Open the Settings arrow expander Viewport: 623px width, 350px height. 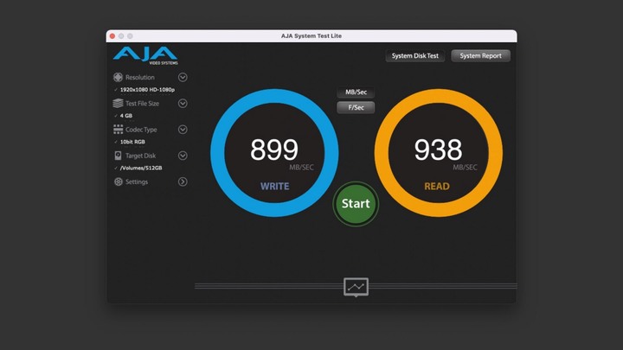[x=183, y=181]
